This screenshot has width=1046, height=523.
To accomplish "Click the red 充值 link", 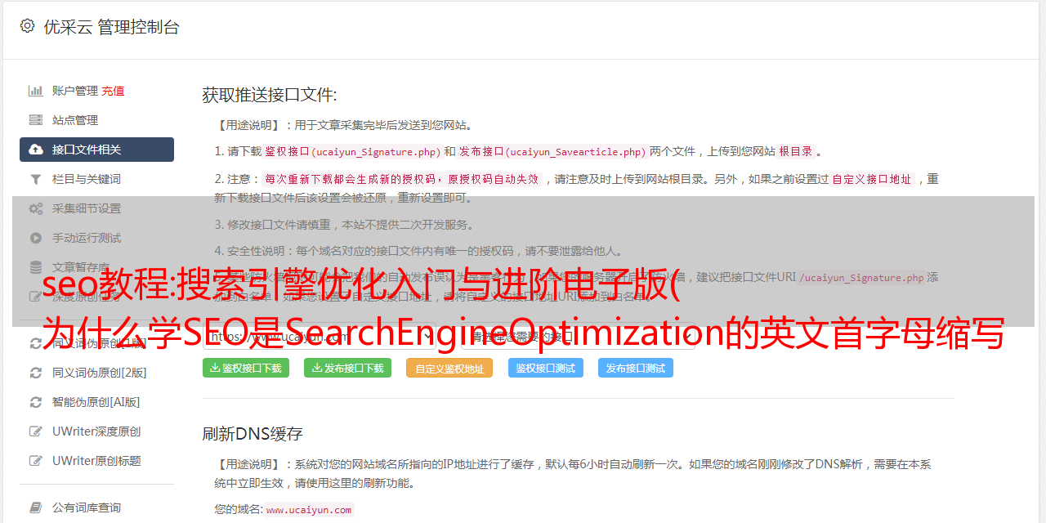I will pyautogui.click(x=114, y=91).
